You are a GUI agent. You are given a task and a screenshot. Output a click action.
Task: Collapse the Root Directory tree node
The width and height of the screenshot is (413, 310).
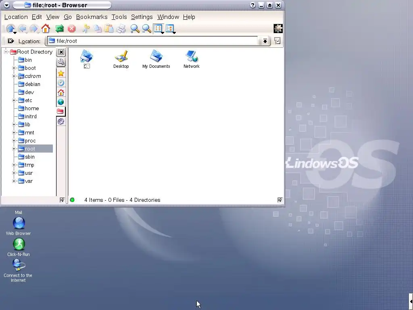click(6, 52)
